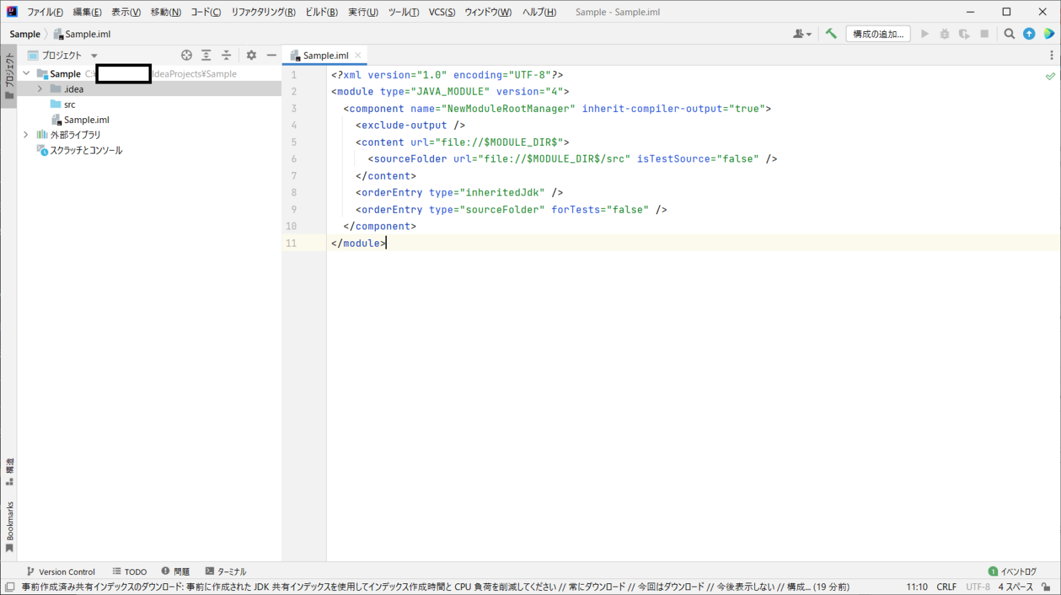The width and height of the screenshot is (1061, 595).
Task: Open the ターミナル tab
Action: pos(226,572)
